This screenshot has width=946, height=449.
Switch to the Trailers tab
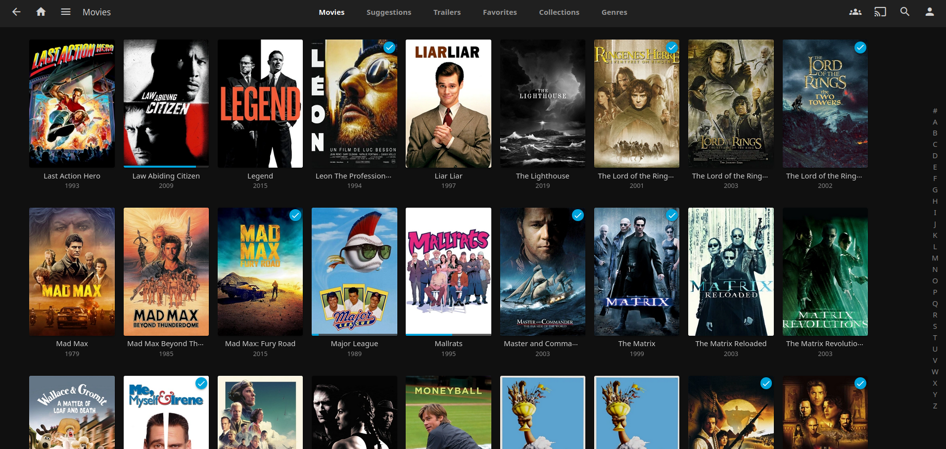(x=447, y=12)
